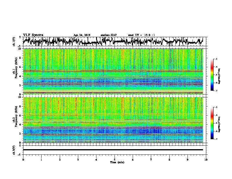
Task: Click time axis tick label '9'
Action: (187, 159)
